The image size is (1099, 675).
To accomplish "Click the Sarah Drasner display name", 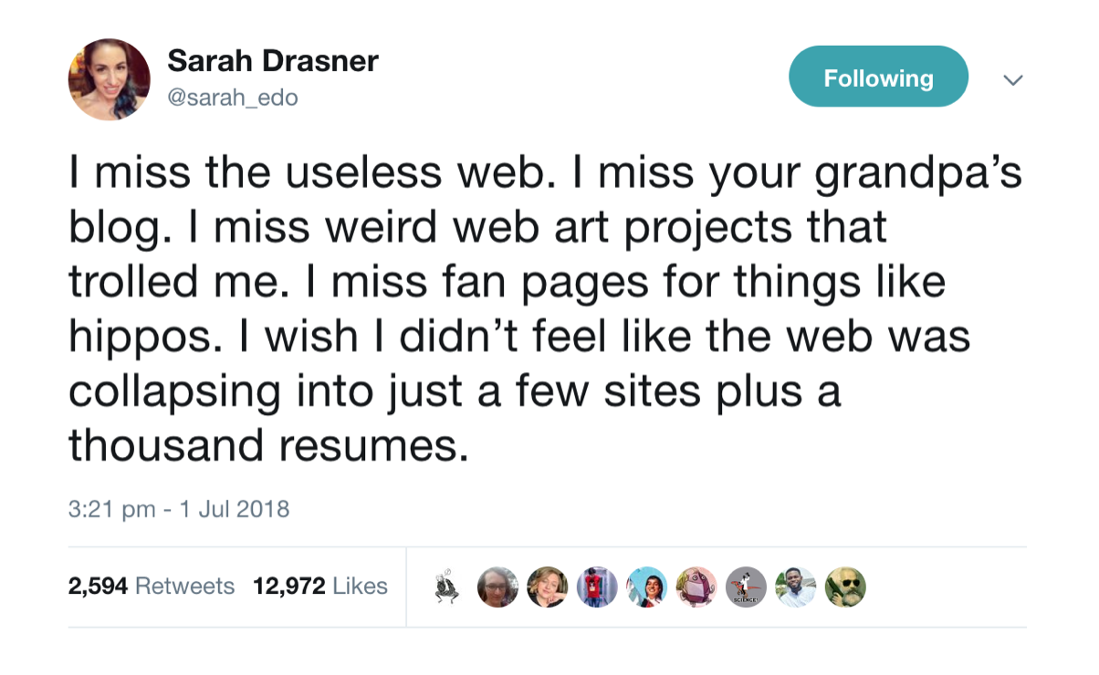I will (272, 62).
